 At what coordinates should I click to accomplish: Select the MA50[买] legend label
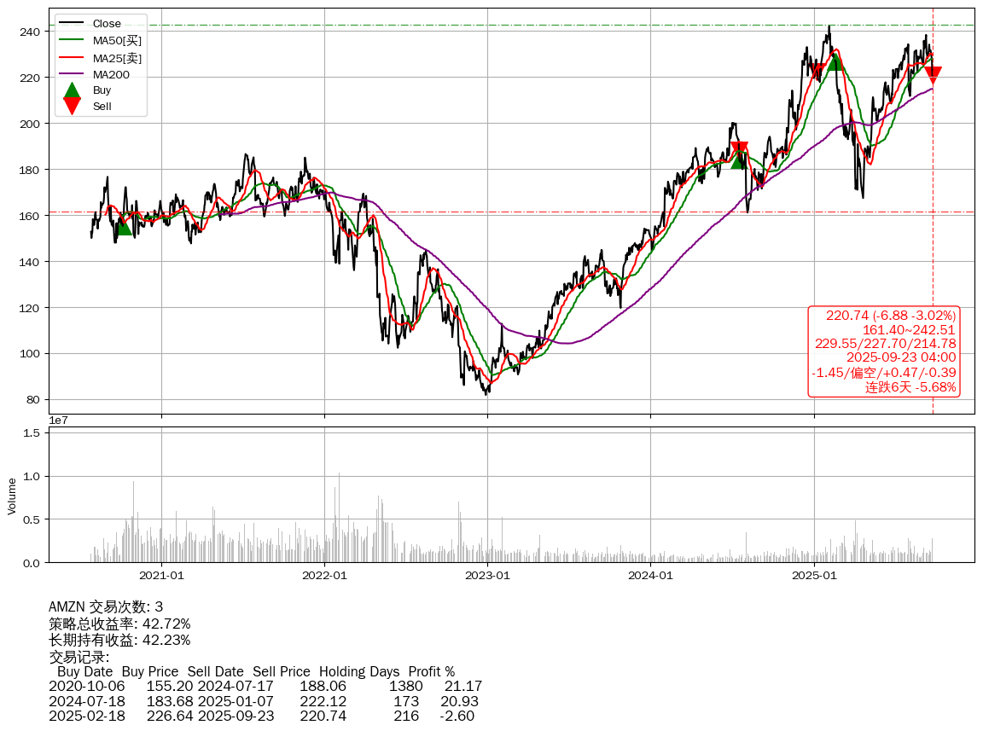pos(117,40)
